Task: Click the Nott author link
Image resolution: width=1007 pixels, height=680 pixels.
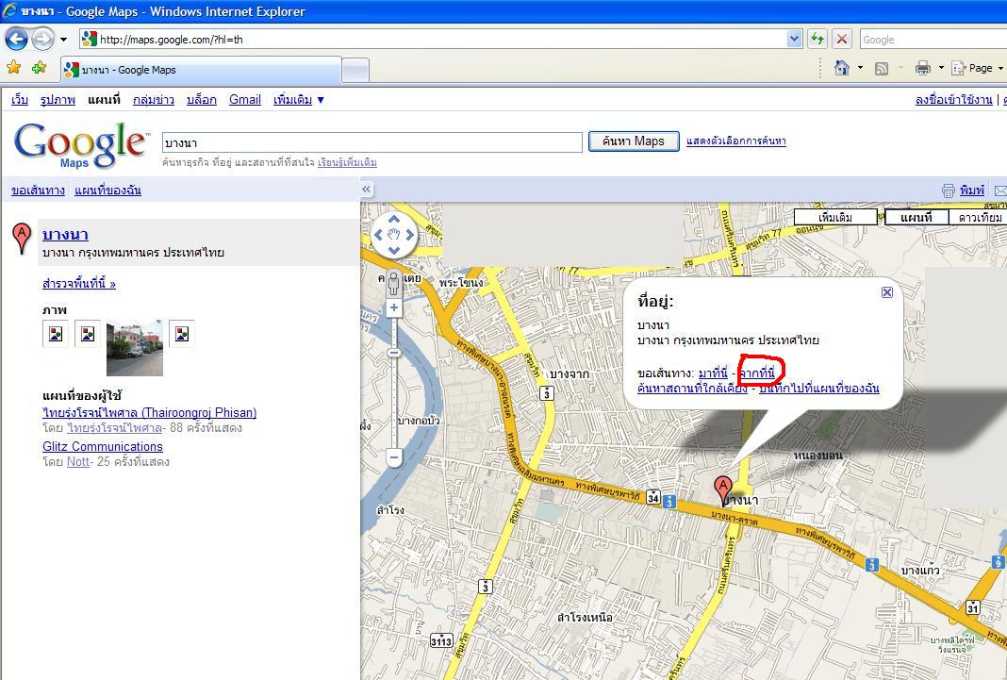Action: (x=77, y=462)
